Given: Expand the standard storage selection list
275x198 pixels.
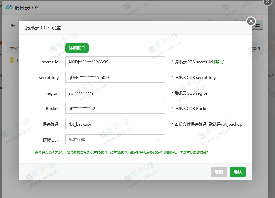Looking at the screenshot, I should click(115, 139).
